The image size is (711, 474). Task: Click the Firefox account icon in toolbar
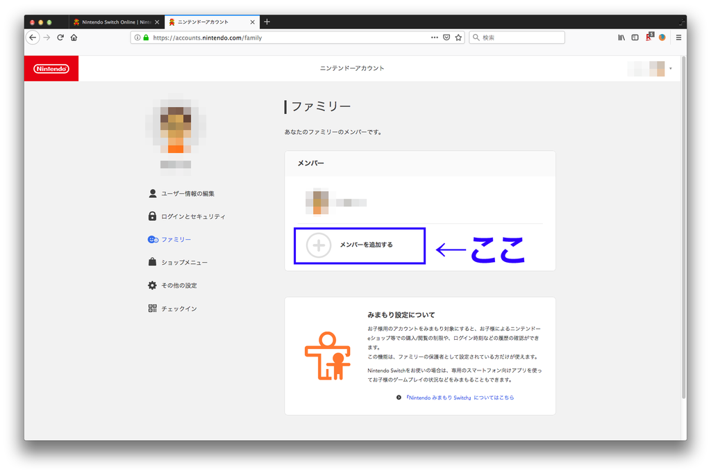coord(662,38)
